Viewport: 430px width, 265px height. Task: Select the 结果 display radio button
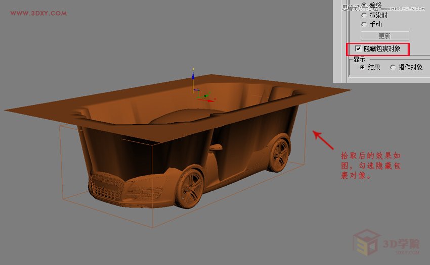362,67
